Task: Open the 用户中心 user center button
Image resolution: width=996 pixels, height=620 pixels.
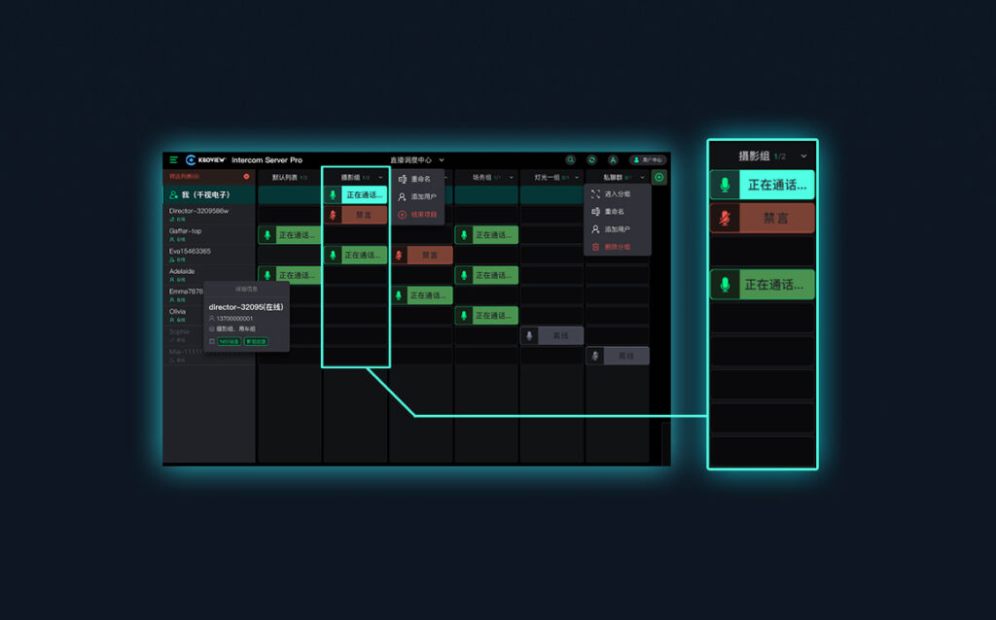Action: point(648,159)
